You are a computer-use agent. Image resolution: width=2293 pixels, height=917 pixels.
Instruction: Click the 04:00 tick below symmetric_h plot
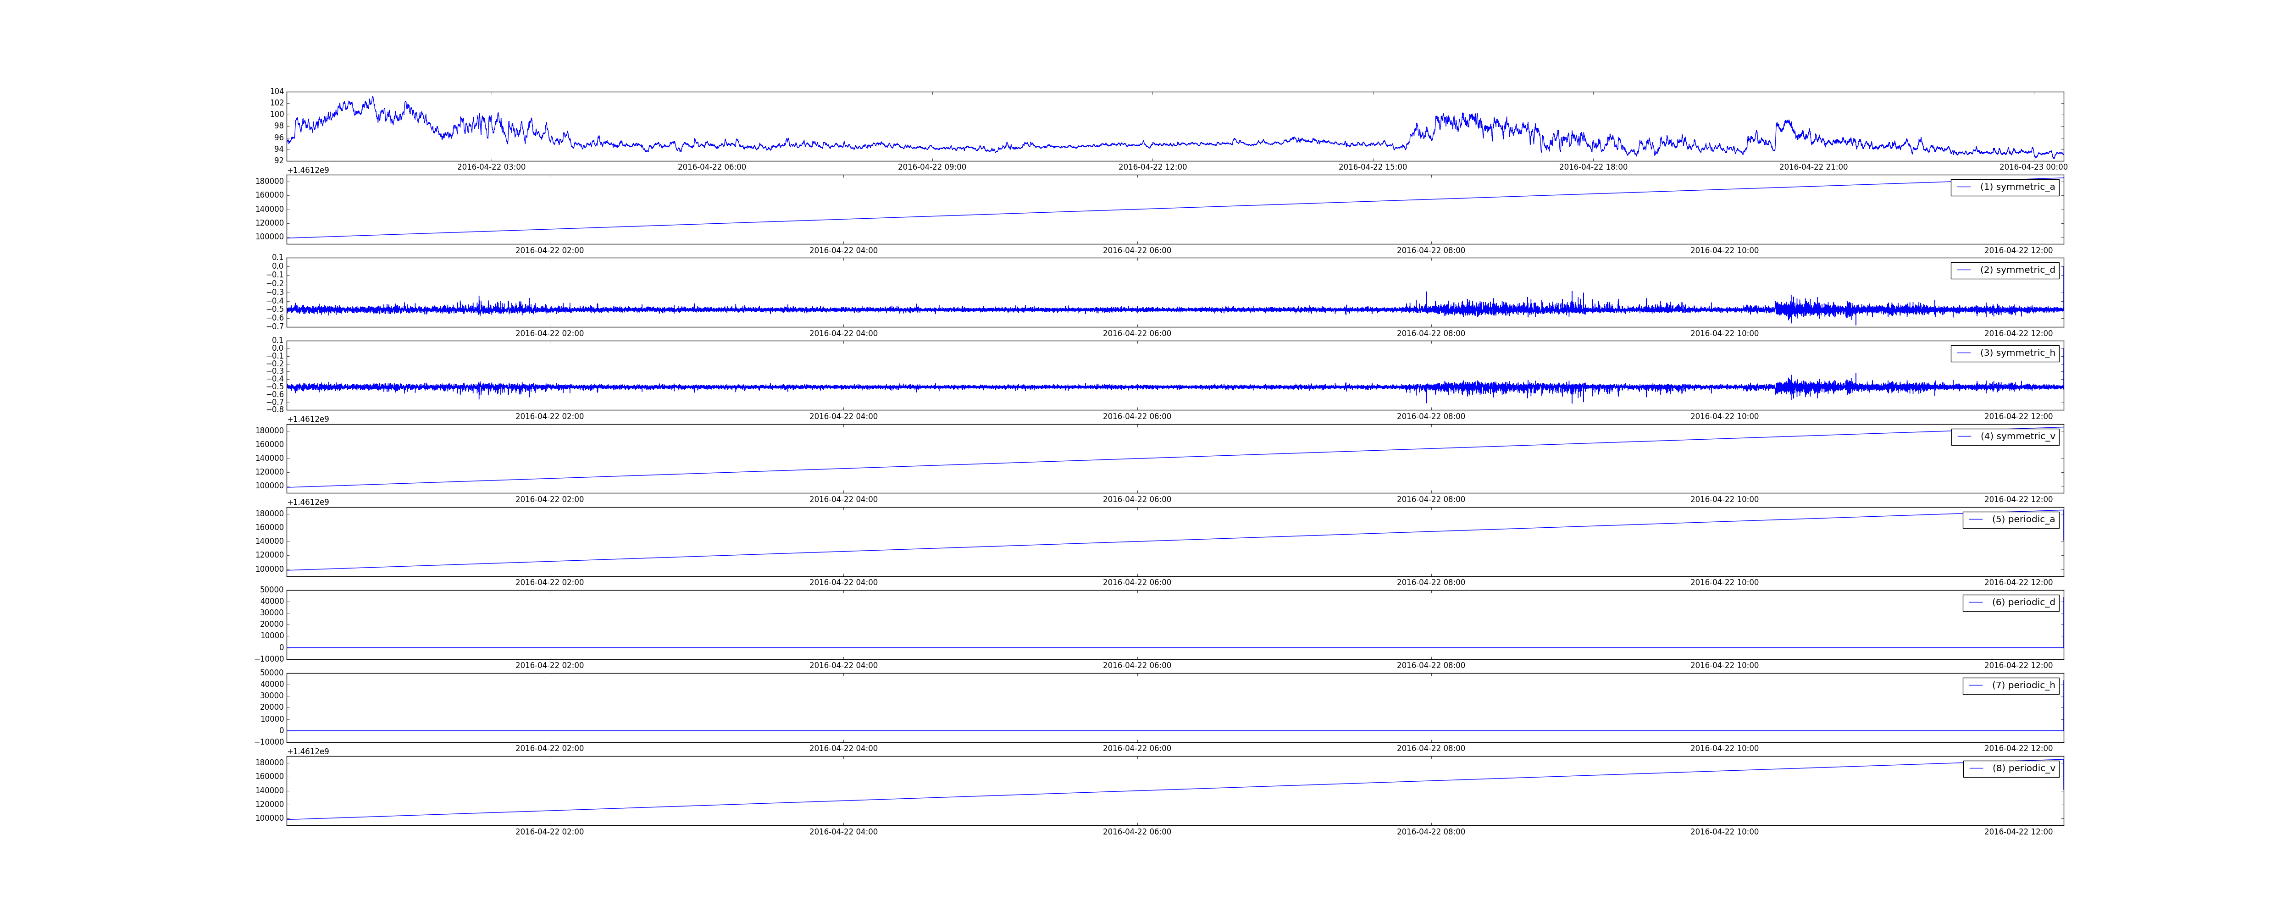pyautogui.click(x=843, y=417)
